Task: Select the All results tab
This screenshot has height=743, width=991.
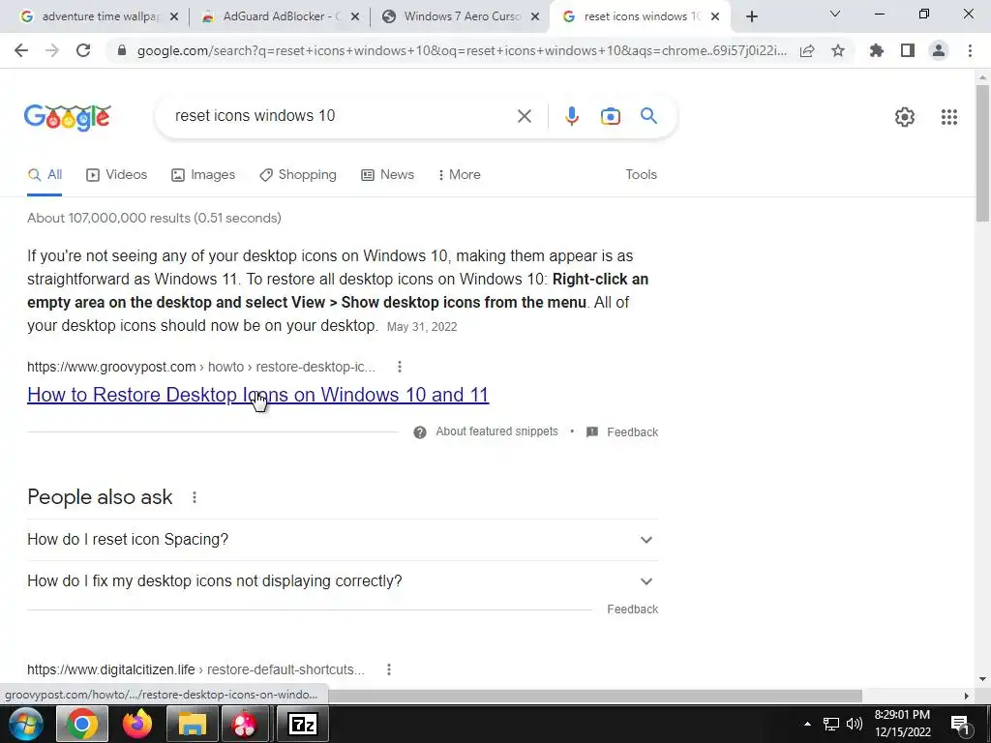Action: 45,175
